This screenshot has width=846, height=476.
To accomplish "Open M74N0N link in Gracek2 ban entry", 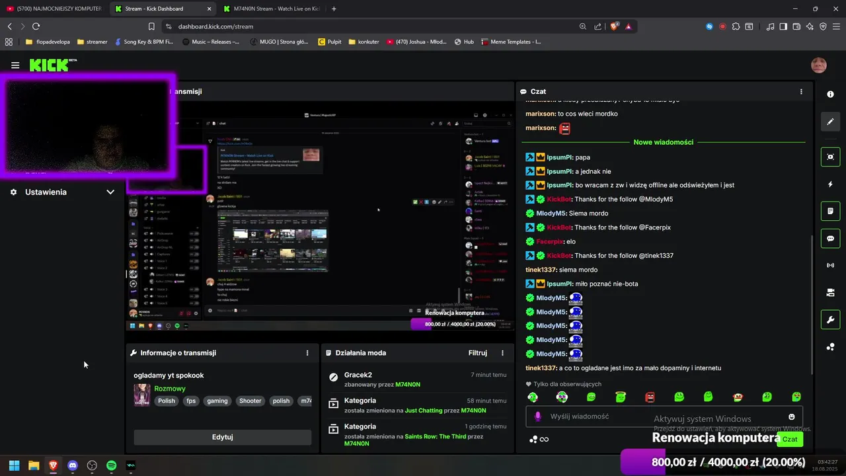I will point(408,384).
